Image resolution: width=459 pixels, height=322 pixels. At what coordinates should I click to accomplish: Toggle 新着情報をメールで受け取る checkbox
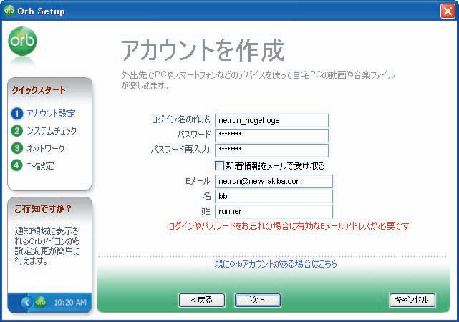[x=219, y=165]
